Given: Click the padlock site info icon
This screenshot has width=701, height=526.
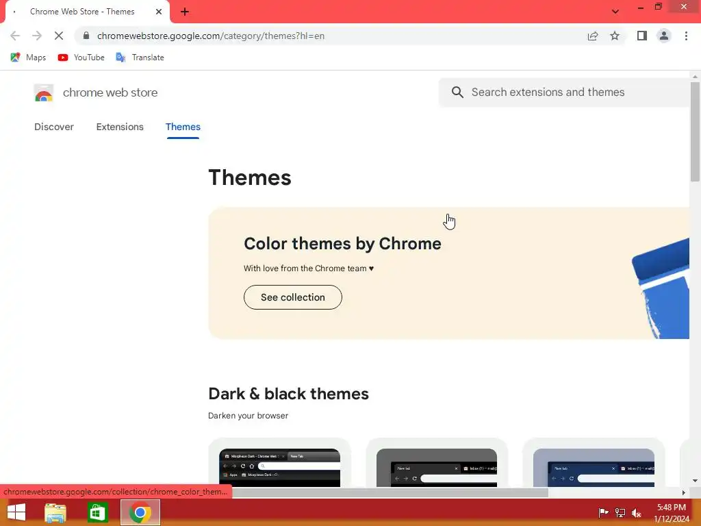Looking at the screenshot, I should 86,36.
